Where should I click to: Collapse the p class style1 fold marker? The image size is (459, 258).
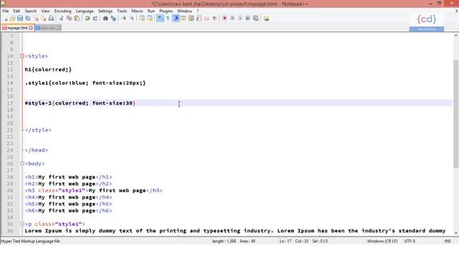point(22,224)
